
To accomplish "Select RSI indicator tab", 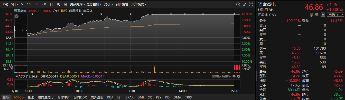I will [x=119, y=97].
